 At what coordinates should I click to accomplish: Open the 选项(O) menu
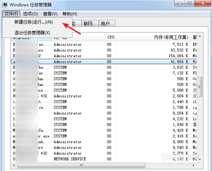[x=30, y=14]
